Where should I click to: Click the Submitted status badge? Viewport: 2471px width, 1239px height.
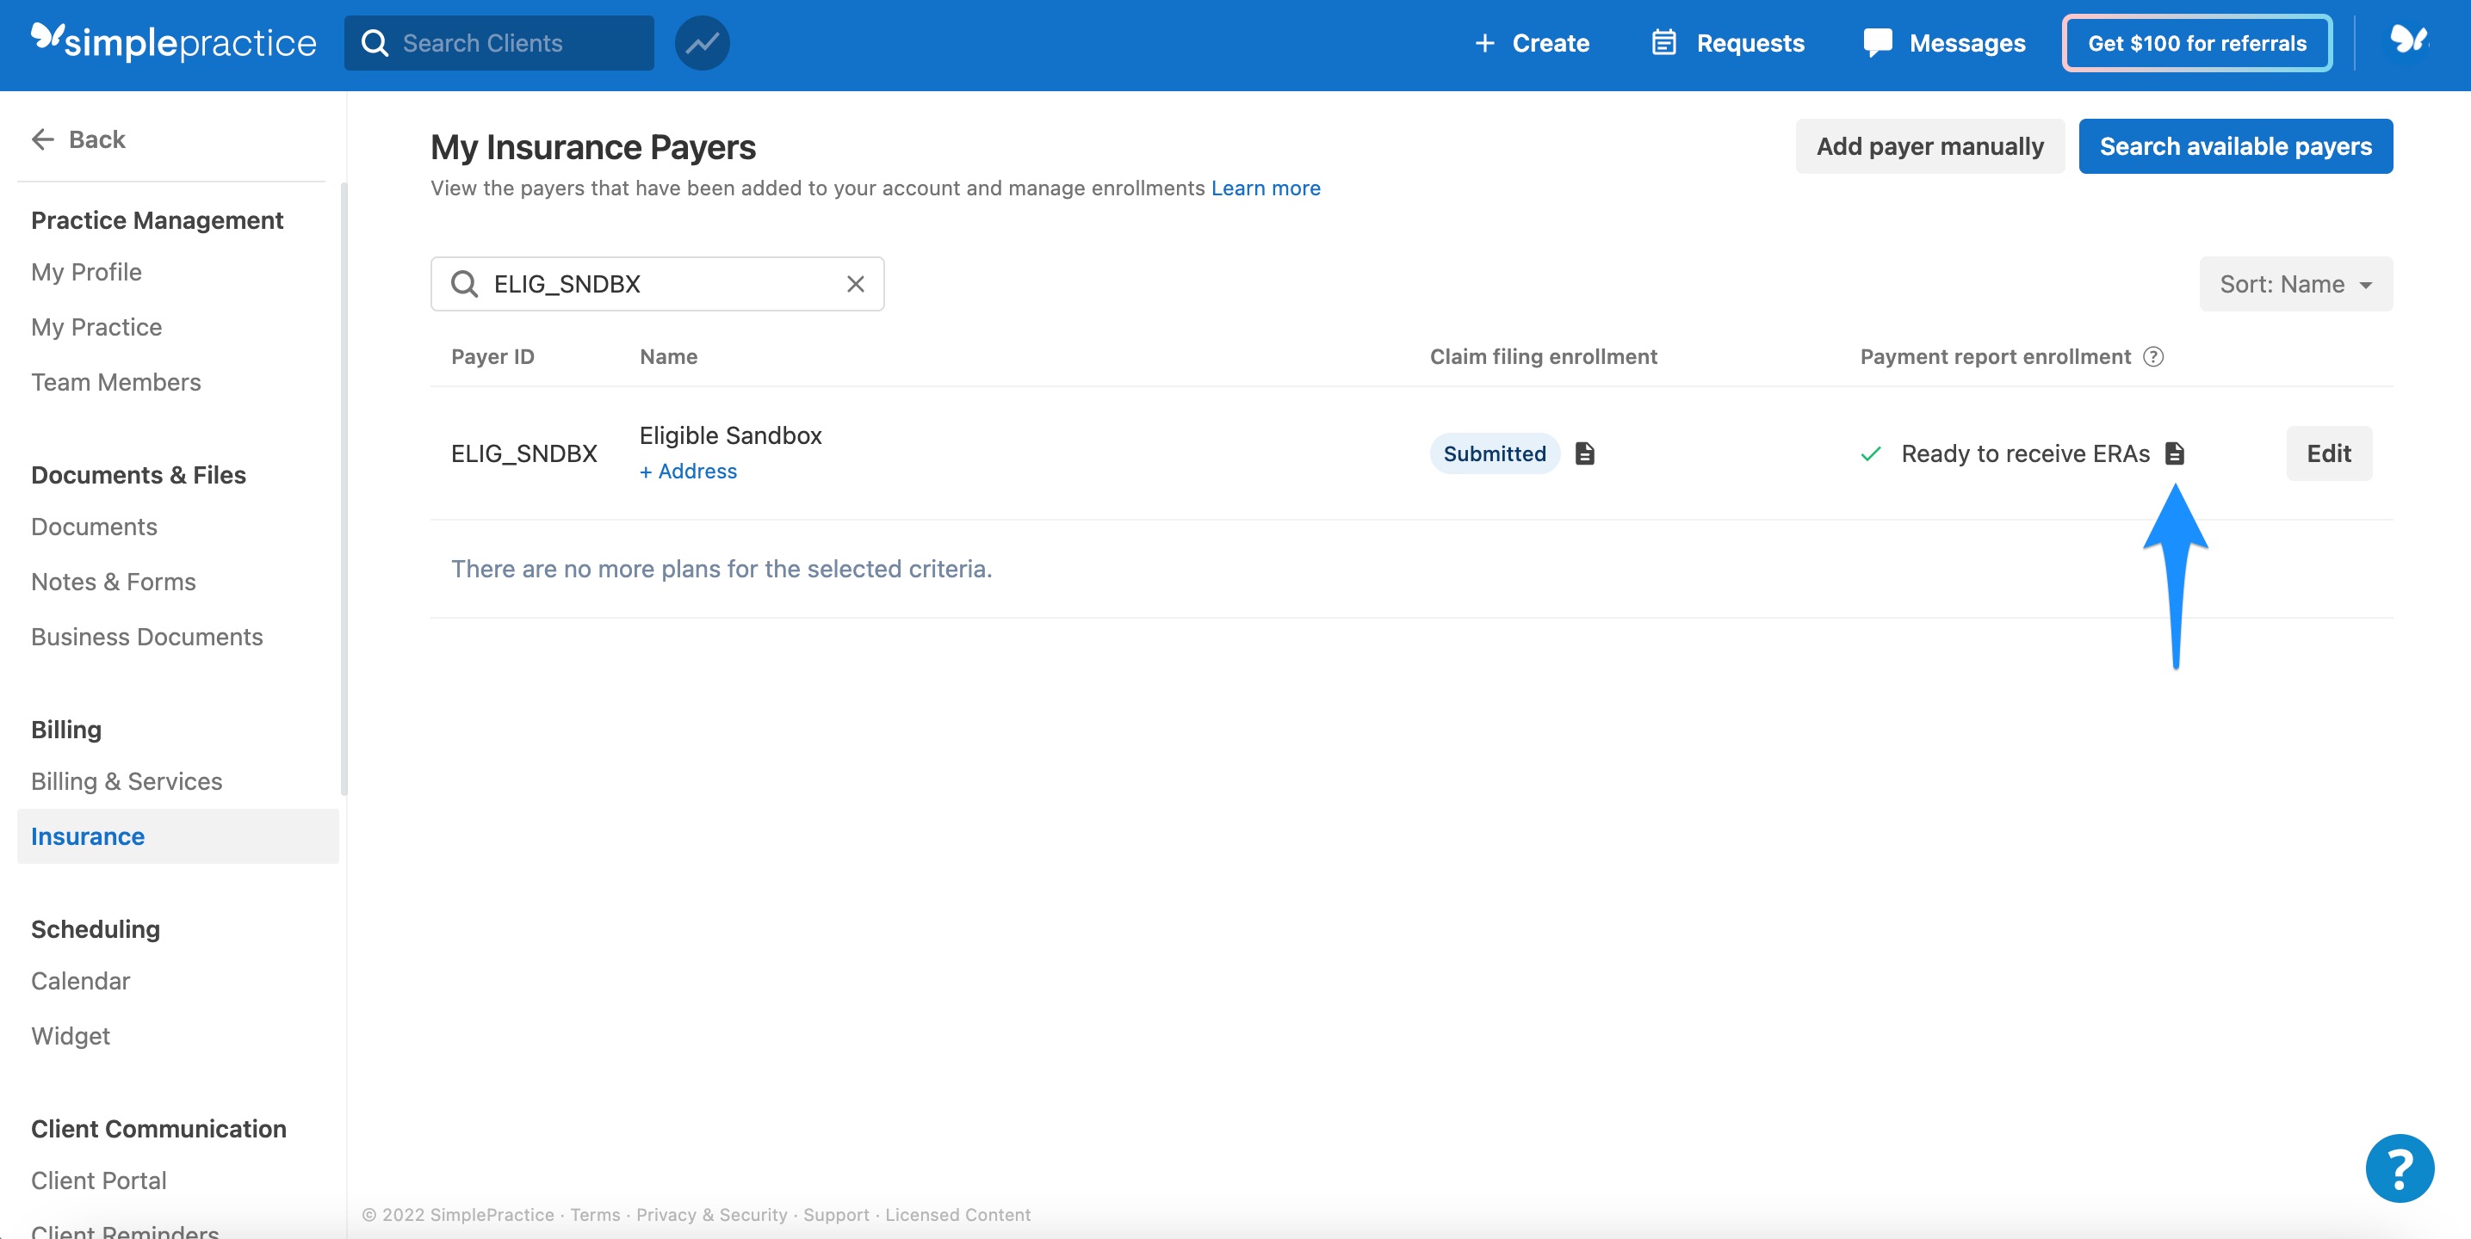pyautogui.click(x=1494, y=453)
